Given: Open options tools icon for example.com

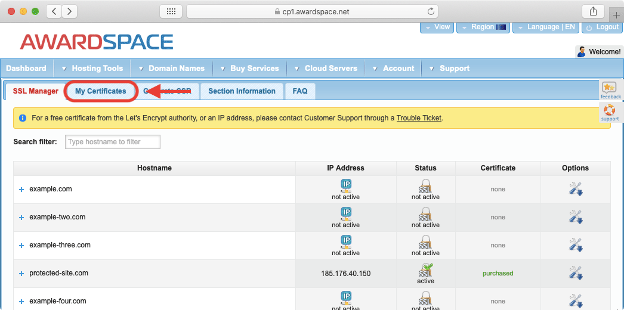Looking at the screenshot, I should click(x=575, y=189).
